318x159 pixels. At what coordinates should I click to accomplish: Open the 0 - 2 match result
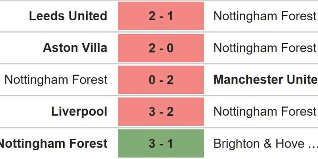pos(161,79)
